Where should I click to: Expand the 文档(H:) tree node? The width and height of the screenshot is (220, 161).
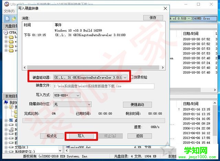click(6, 147)
